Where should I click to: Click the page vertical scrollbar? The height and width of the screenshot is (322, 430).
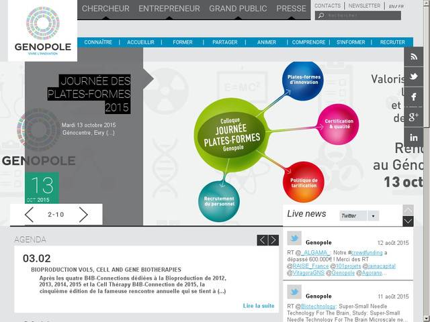pyautogui.click(x=427, y=161)
